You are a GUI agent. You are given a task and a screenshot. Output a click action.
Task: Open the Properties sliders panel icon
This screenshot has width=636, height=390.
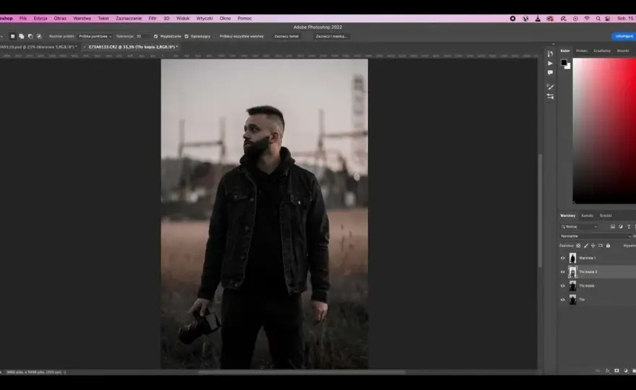[550, 97]
